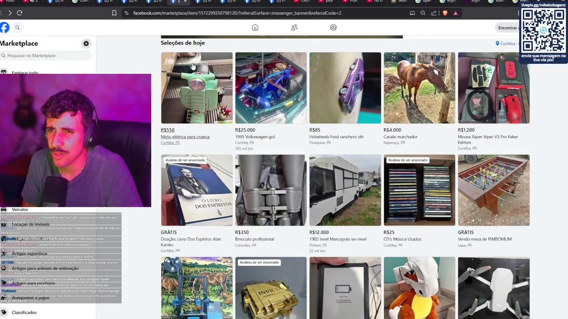This screenshot has width=568, height=319.
Task: Click the facebook.com address bar URL
Action: pos(237,13)
